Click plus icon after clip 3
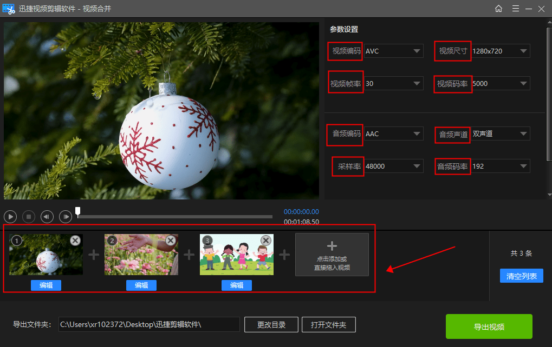This screenshot has width=552, height=347. [x=284, y=255]
